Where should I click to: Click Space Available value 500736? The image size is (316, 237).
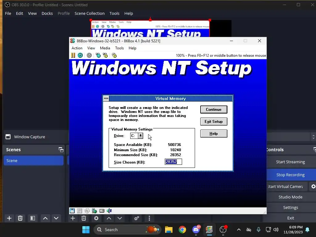click(x=174, y=144)
